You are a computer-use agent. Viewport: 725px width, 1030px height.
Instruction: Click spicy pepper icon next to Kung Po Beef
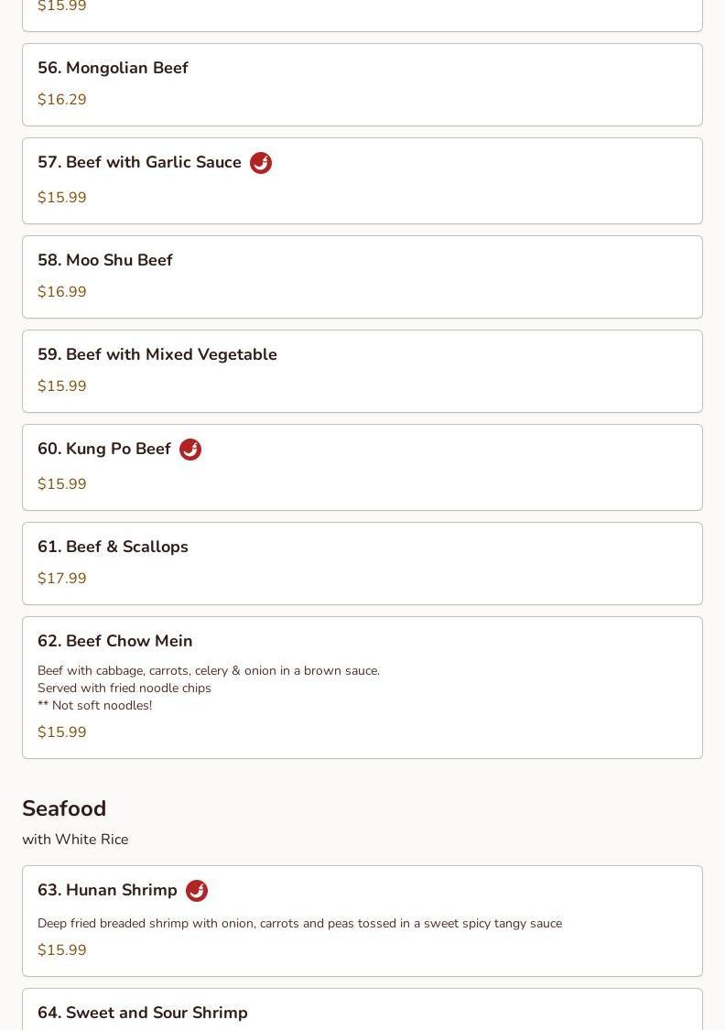190,450
